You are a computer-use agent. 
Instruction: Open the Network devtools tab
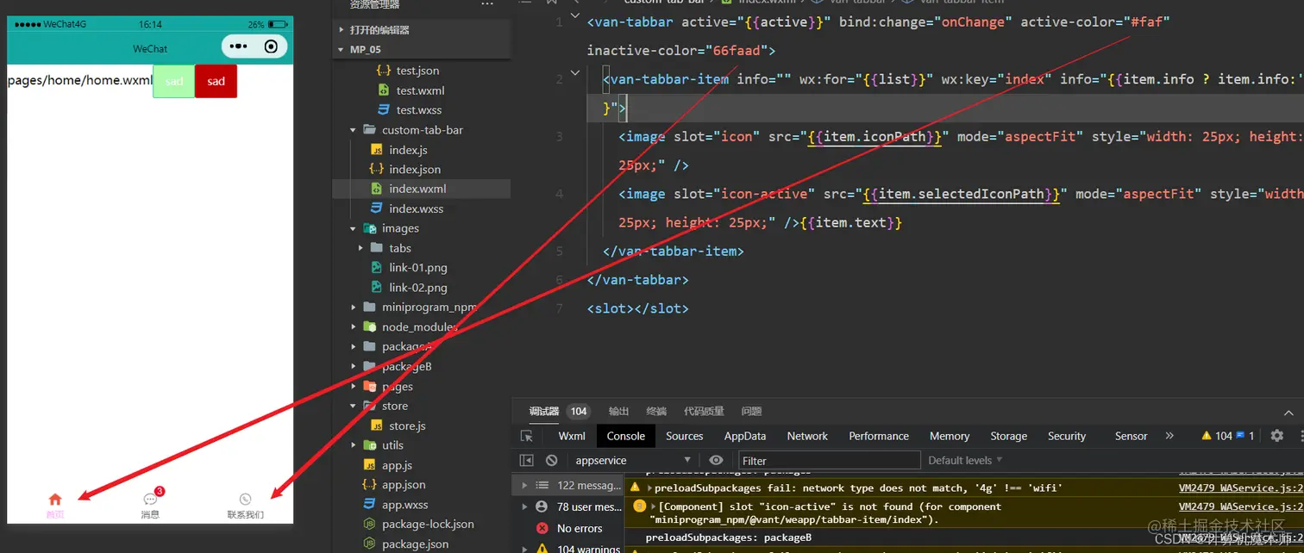pyautogui.click(x=807, y=436)
